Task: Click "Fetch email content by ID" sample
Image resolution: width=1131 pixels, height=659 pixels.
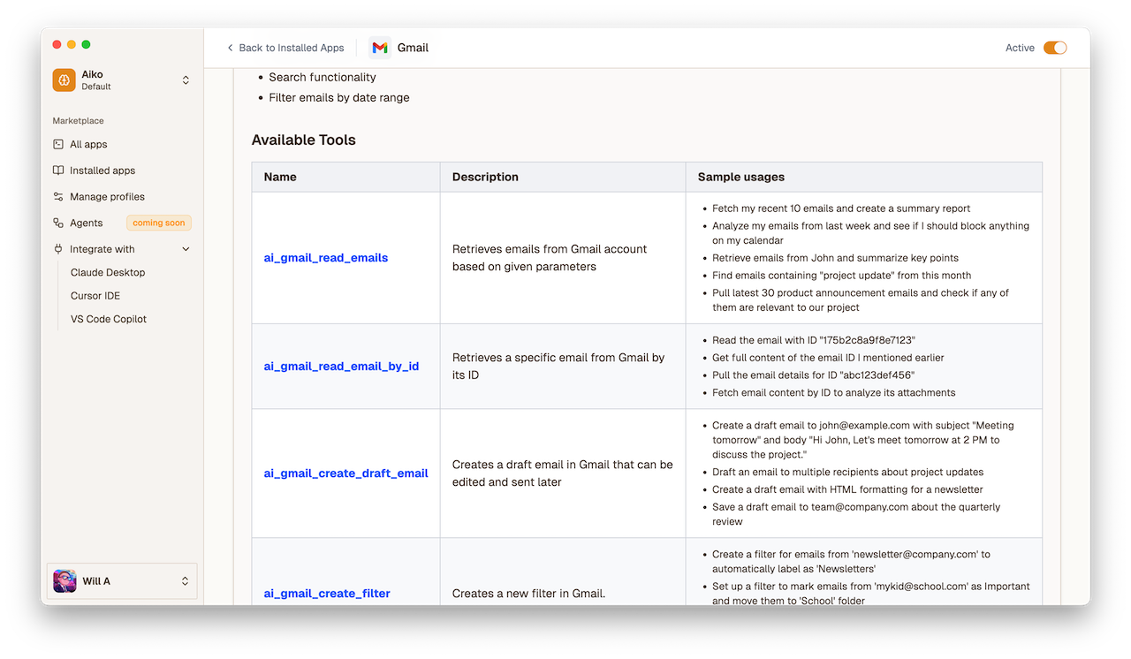Action: pyautogui.click(x=833, y=392)
